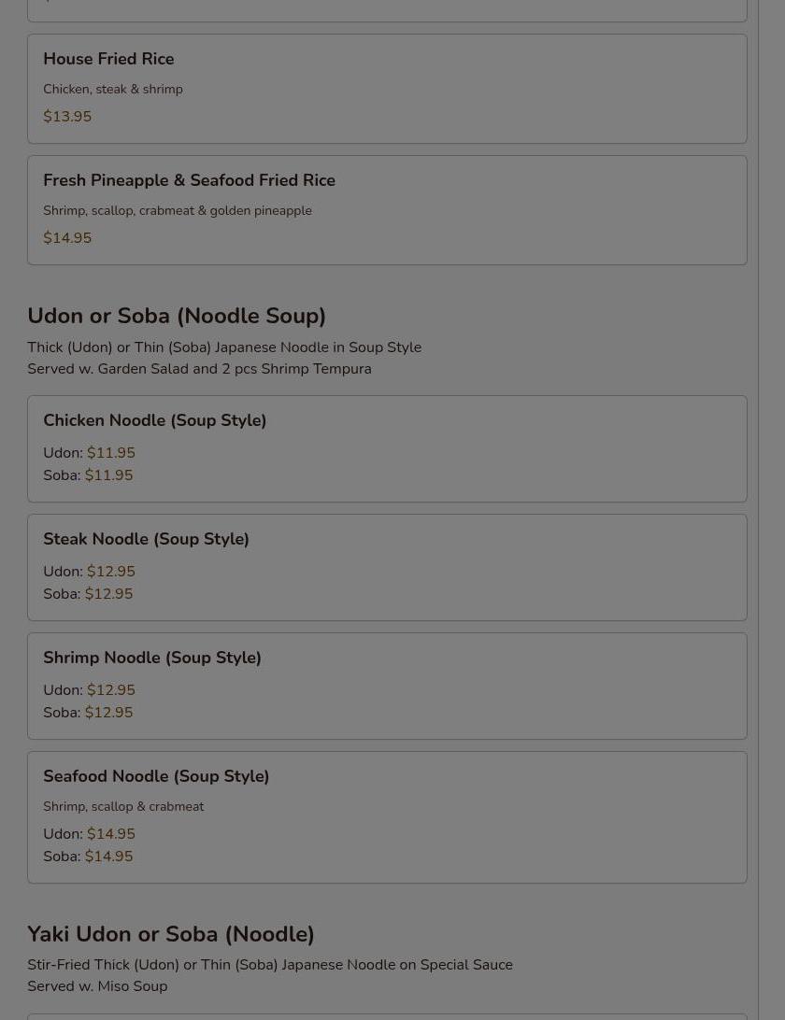This screenshot has width=785, height=1020.
Task: Click the $13.95 House Fried Rice price
Action: click(x=67, y=117)
